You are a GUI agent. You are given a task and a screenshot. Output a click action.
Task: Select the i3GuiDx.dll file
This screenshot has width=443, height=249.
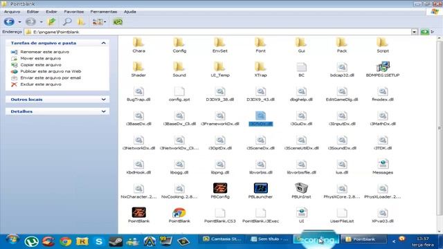[301, 118]
